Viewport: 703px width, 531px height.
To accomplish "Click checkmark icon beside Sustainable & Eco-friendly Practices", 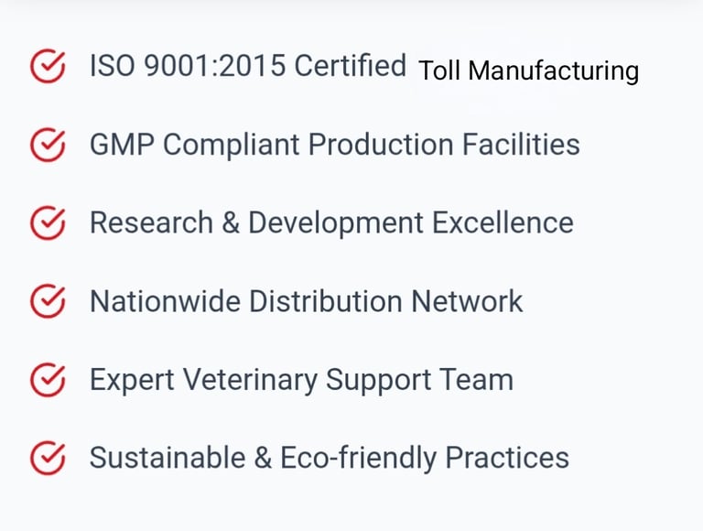I will 48,458.
